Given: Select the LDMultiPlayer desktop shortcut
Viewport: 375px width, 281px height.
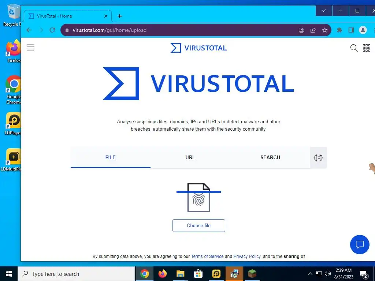Looking at the screenshot, I should [x=11, y=160].
